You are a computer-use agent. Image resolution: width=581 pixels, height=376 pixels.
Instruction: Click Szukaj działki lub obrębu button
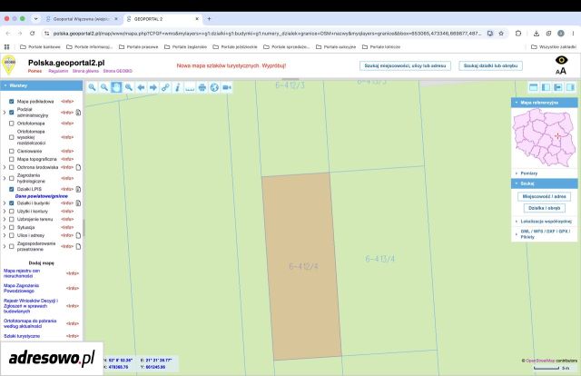click(490, 65)
